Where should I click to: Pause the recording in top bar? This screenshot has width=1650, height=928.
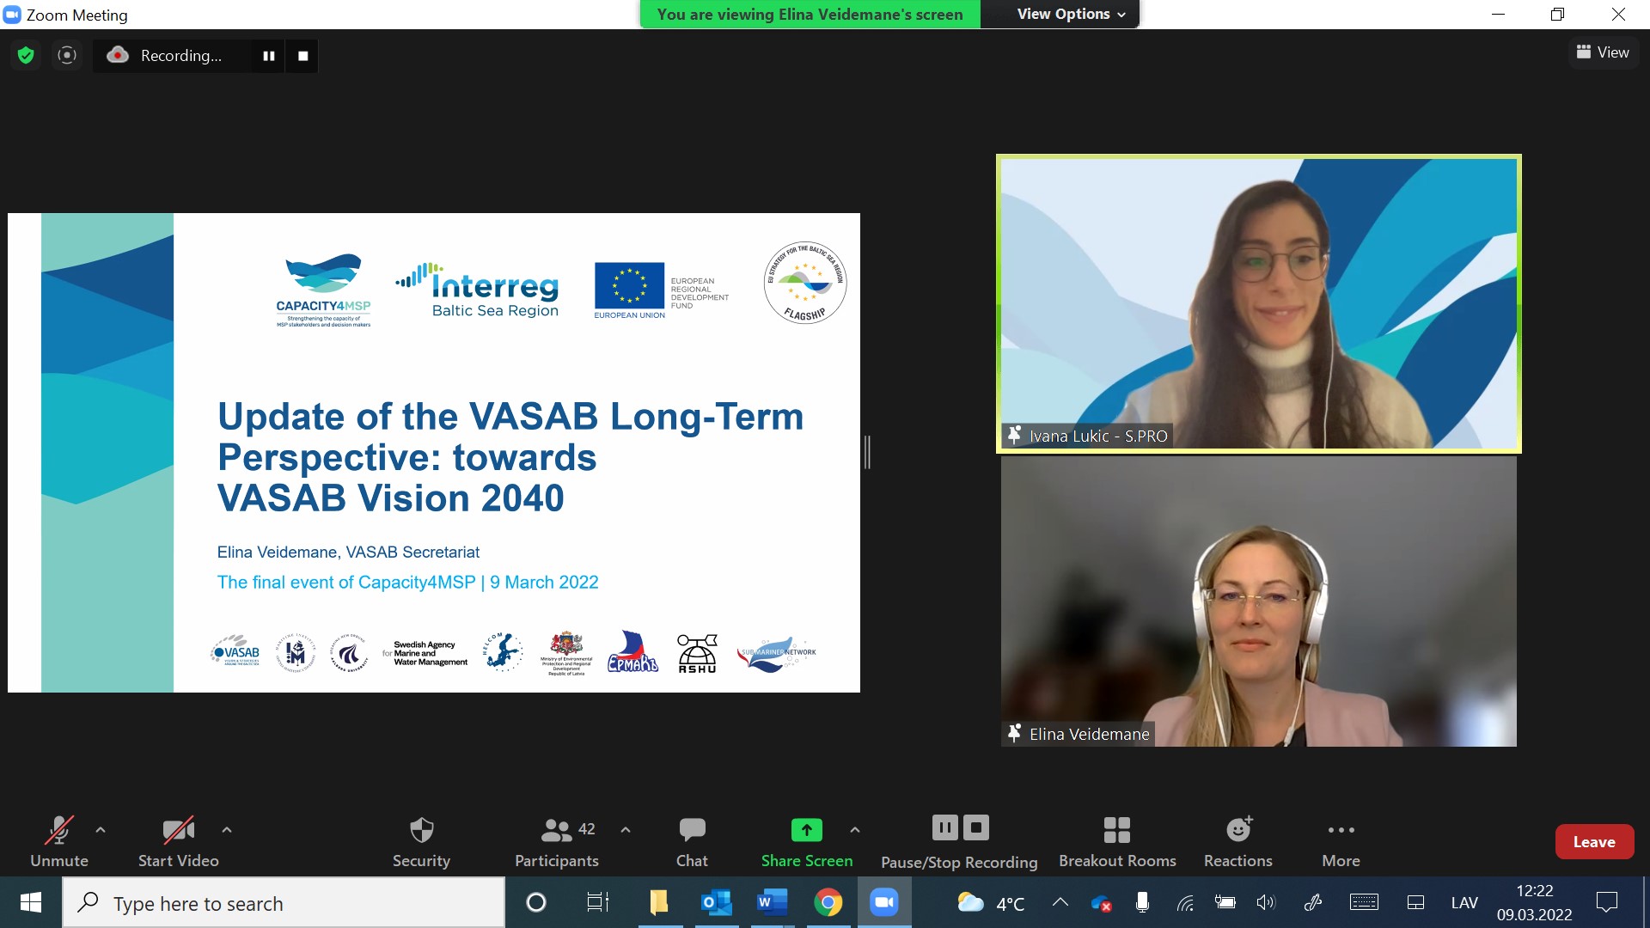pos(269,56)
